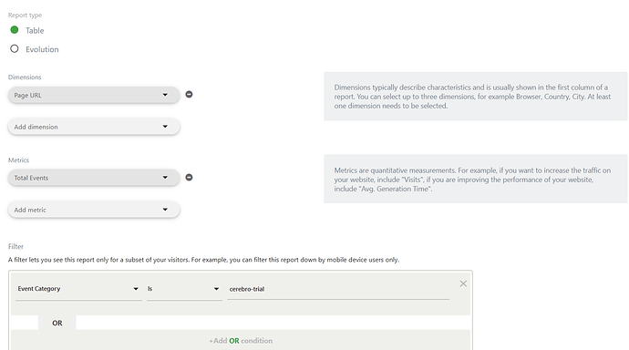Click the arrow beside the Is operator
This screenshot has width=629, height=350.
coord(216,289)
